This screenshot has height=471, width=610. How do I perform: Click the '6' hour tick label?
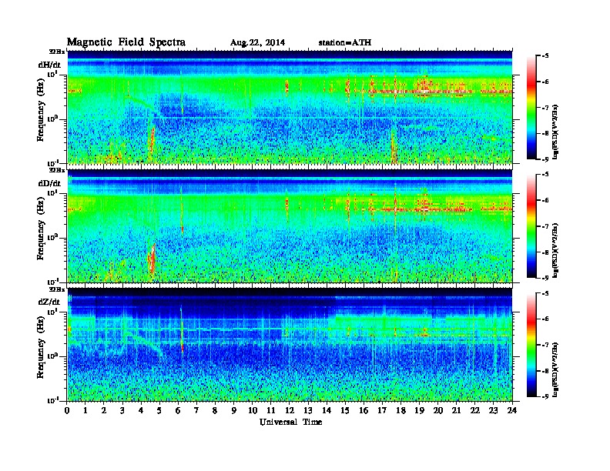tap(178, 410)
